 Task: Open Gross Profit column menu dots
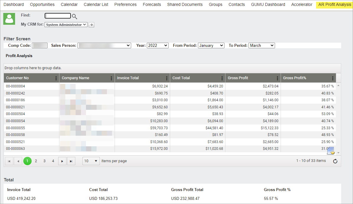tap(277, 78)
